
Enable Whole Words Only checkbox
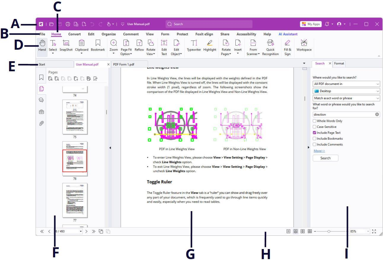point(315,121)
